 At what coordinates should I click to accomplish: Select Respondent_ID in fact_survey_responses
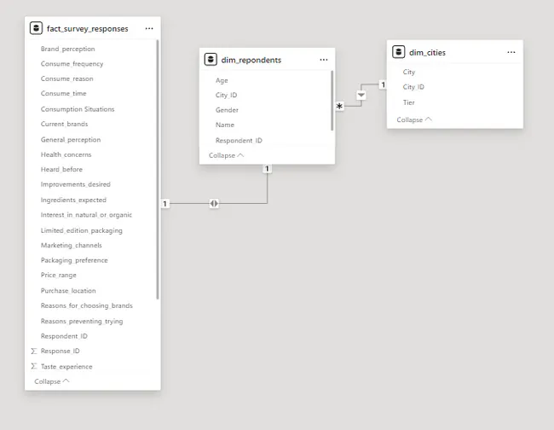64,336
